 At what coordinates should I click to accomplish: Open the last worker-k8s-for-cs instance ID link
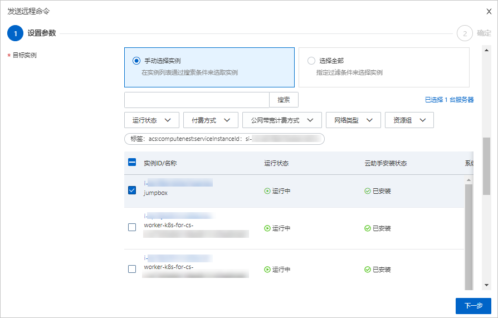(178, 258)
